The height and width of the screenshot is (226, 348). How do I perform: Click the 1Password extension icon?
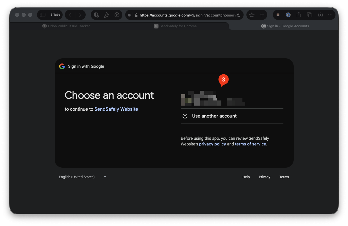[288, 15]
